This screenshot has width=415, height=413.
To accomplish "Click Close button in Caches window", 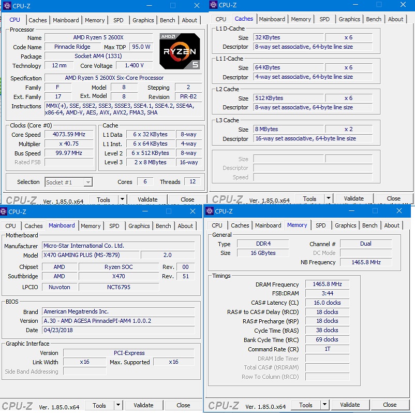I will coord(394,198).
